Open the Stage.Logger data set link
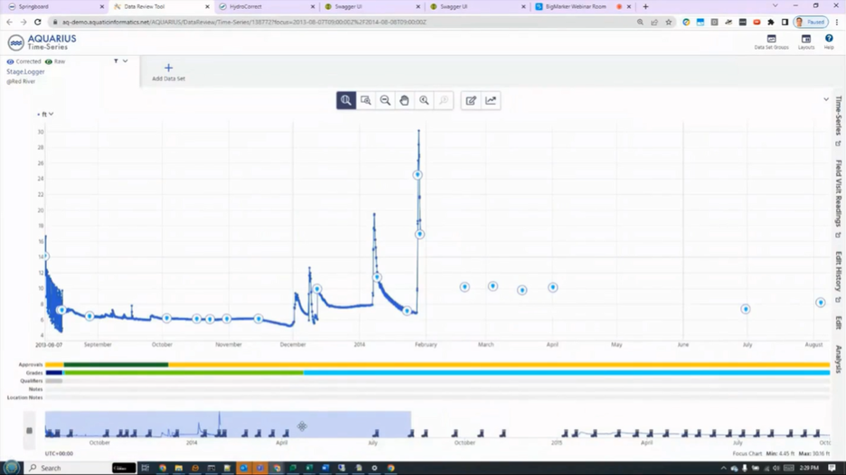846x475 pixels. pyautogui.click(x=25, y=71)
